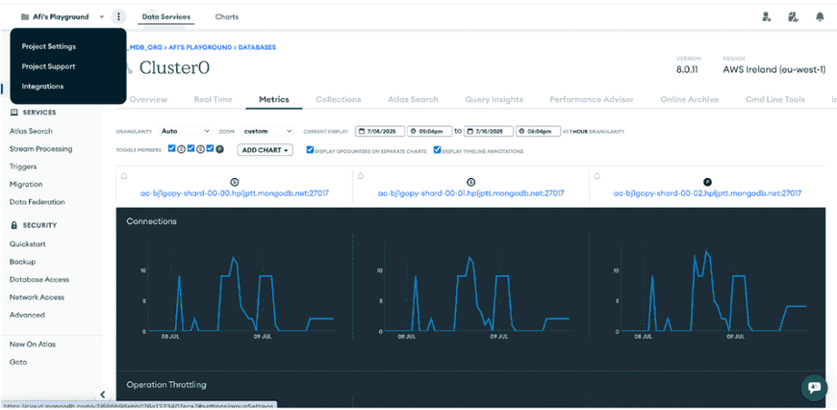Select Project Settings from the menu
Image resolution: width=837 pixels, height=410 pixels.
tap(48, 46)
